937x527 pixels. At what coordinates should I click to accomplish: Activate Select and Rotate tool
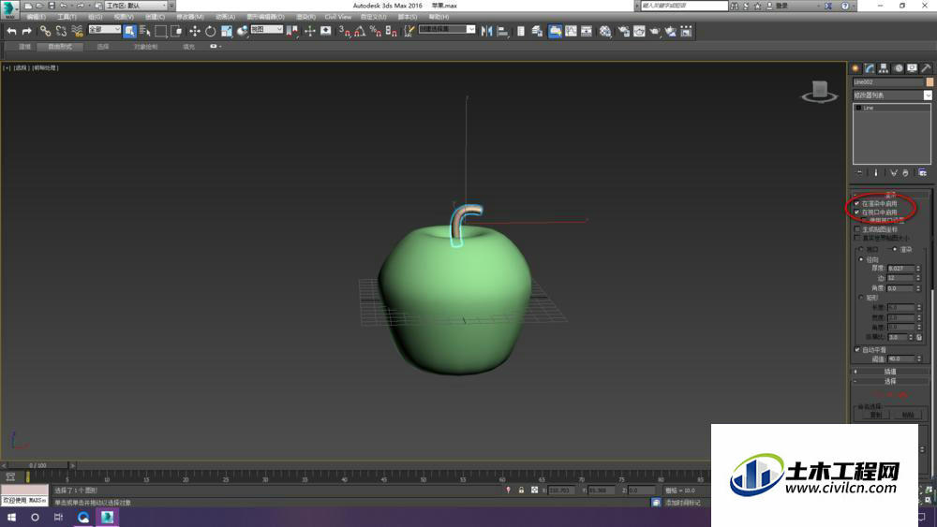pos(210,31)
